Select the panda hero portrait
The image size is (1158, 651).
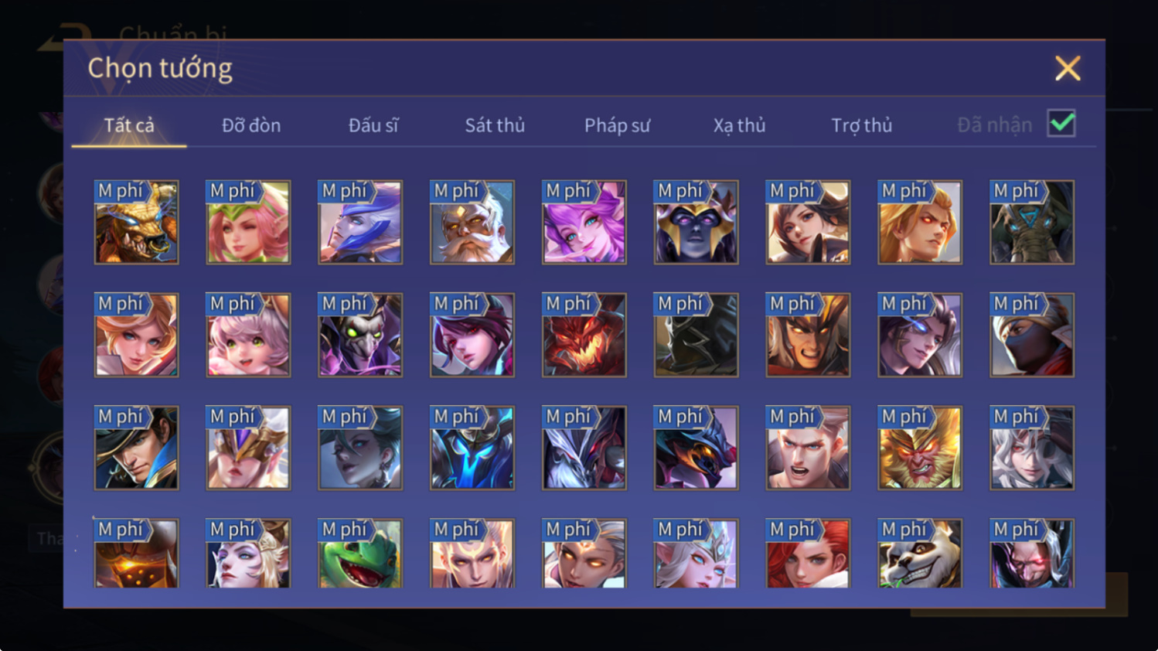tap(920, 554)
